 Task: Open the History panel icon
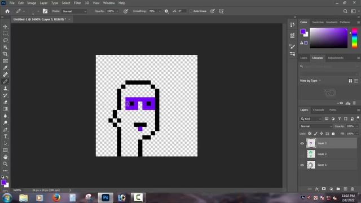292,25
